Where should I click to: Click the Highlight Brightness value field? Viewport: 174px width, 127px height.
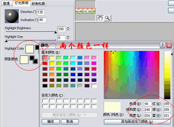61,29
